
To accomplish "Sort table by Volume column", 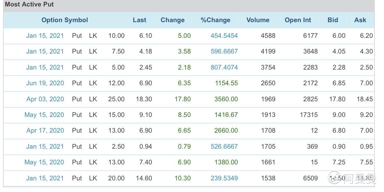I will (258, 20).
